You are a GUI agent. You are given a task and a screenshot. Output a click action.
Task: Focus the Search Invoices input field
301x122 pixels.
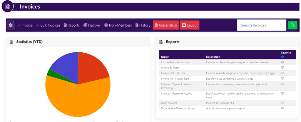point(261,25)
